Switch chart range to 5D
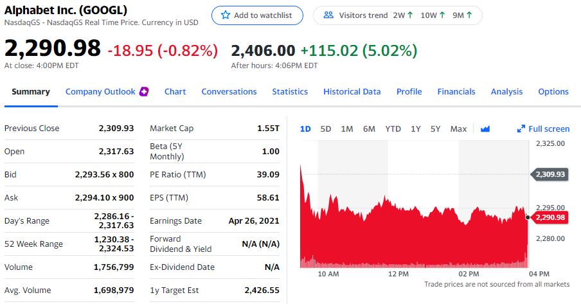This screenshot has height=304, width=581. point(326,129)
